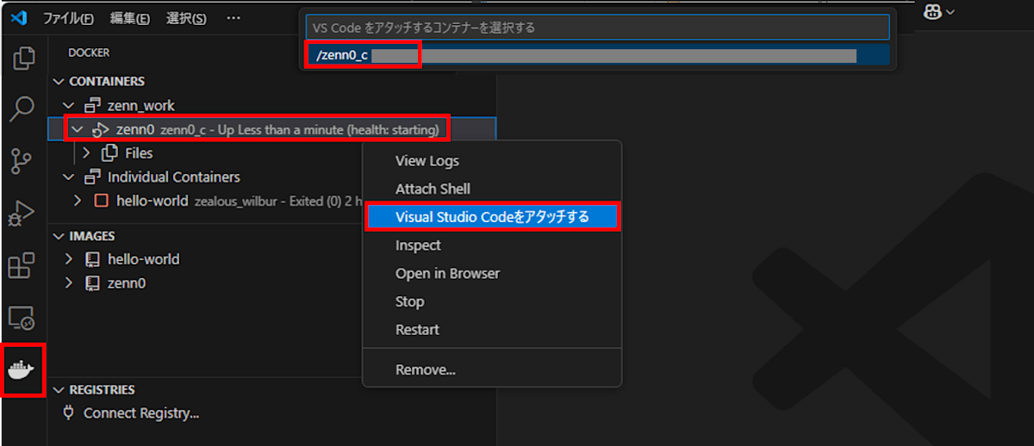Click the hello-world image icon
Image resolution: width=1034 pixels, height=446 pixels.
pos(92,259)
